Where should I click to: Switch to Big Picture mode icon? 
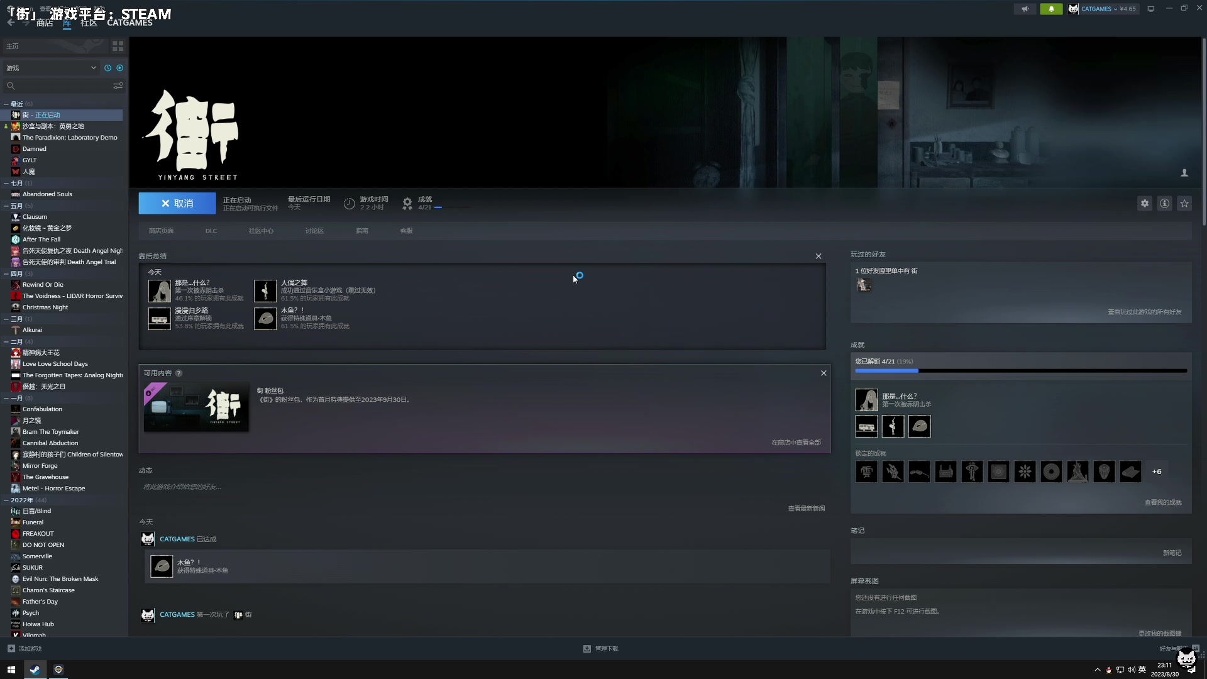[1151, 9]
